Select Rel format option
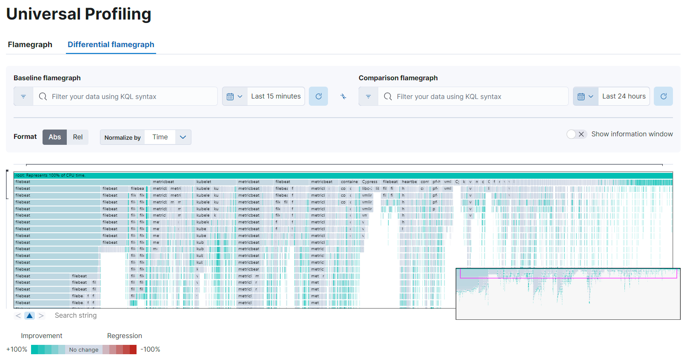Image resolution: width=687 pixels, height=361 pixels. click(x=78, y=137)
